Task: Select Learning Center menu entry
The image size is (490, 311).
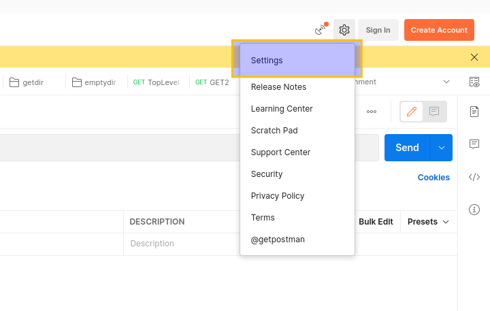Action: click(297, 109)
